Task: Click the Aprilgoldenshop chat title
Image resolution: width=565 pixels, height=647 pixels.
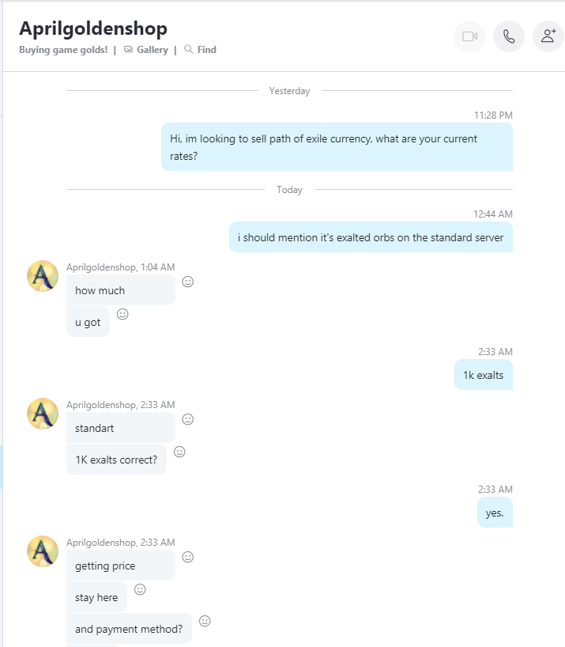Action: click(93, 28)
